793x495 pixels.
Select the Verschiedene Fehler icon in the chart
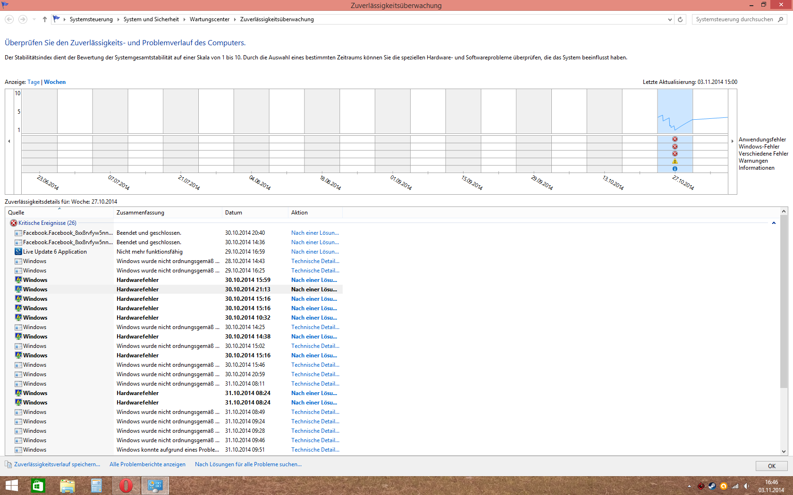pyautogui.click(x=675, y=154)
